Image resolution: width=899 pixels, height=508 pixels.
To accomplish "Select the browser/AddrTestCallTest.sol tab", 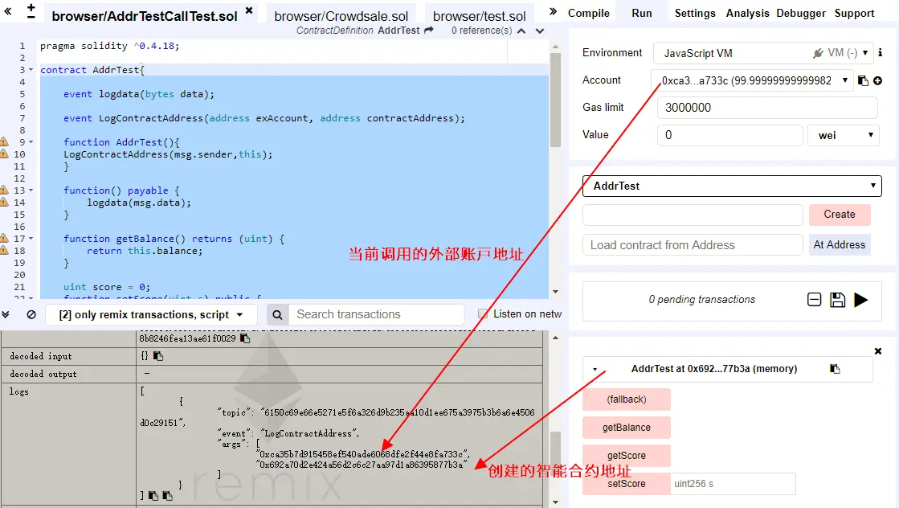I will (x=145, y=16).
